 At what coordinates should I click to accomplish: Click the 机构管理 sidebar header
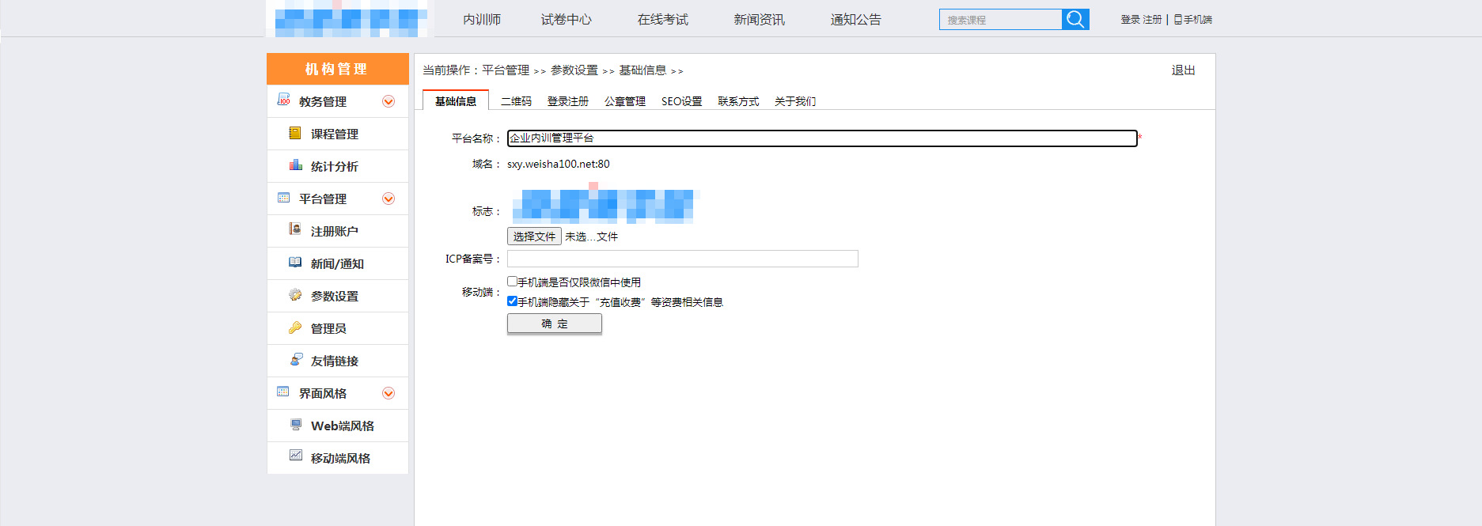pyautogui.click(x=338, y=69)
